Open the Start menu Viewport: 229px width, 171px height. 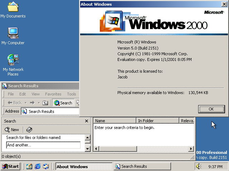click(10, 166)
